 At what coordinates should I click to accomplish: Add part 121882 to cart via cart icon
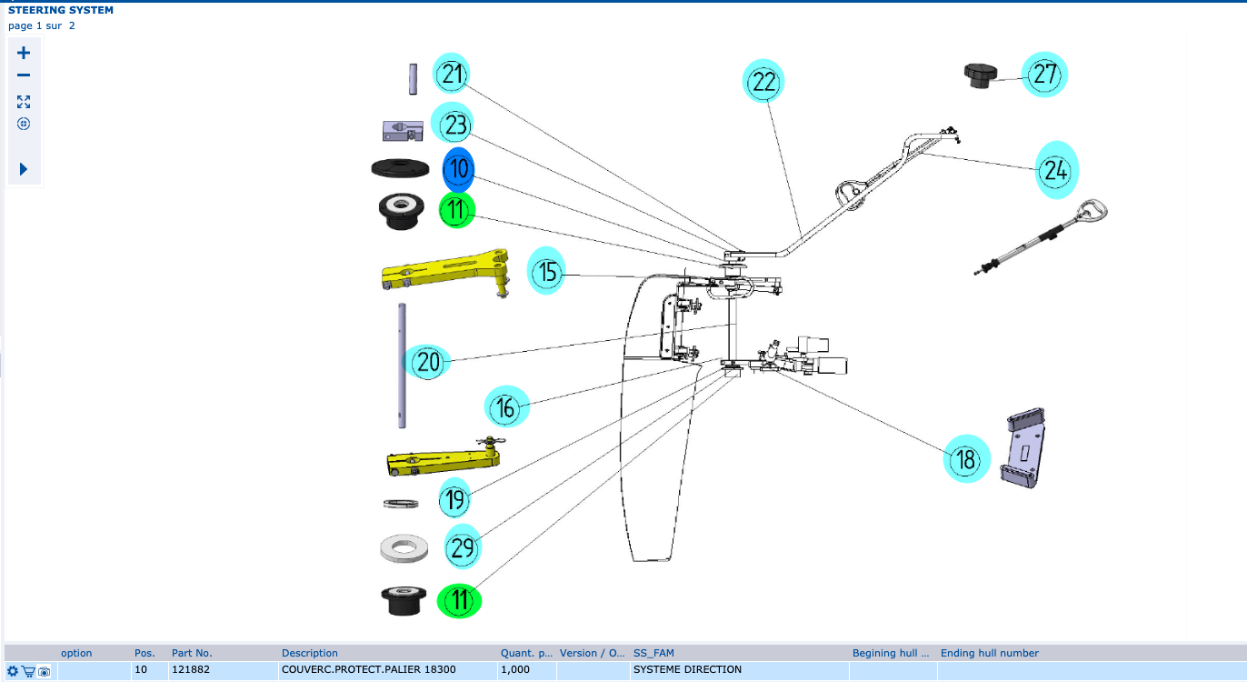coord(28,671)
